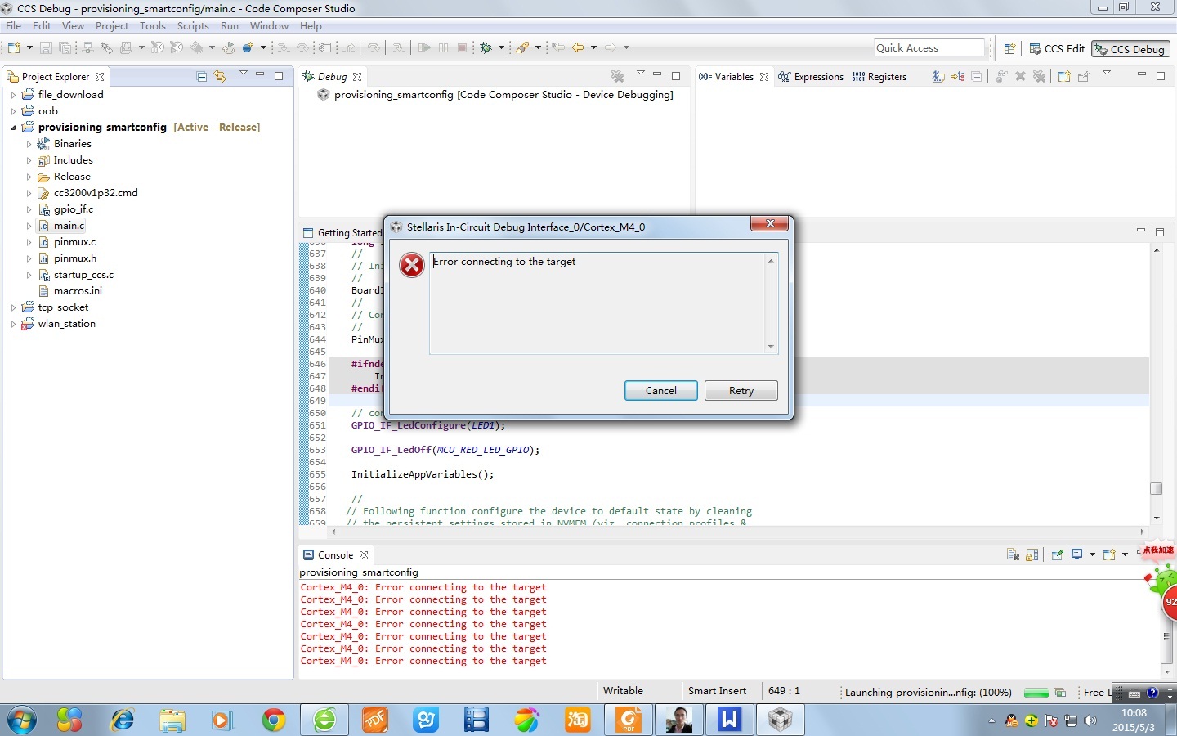The width and height of the screenshot is (1177, 736).
Task: Expand the tcp_socket project
Action: coord(13,307)
